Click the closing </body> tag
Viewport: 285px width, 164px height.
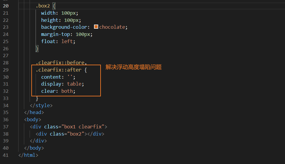(x=34, y=148)
